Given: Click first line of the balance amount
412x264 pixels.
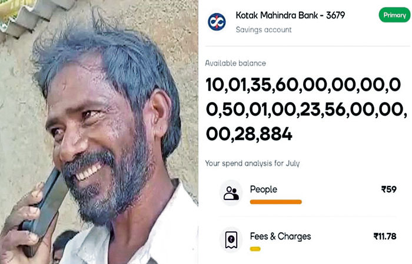Looking at the screenshot, I should click(304, 86).
